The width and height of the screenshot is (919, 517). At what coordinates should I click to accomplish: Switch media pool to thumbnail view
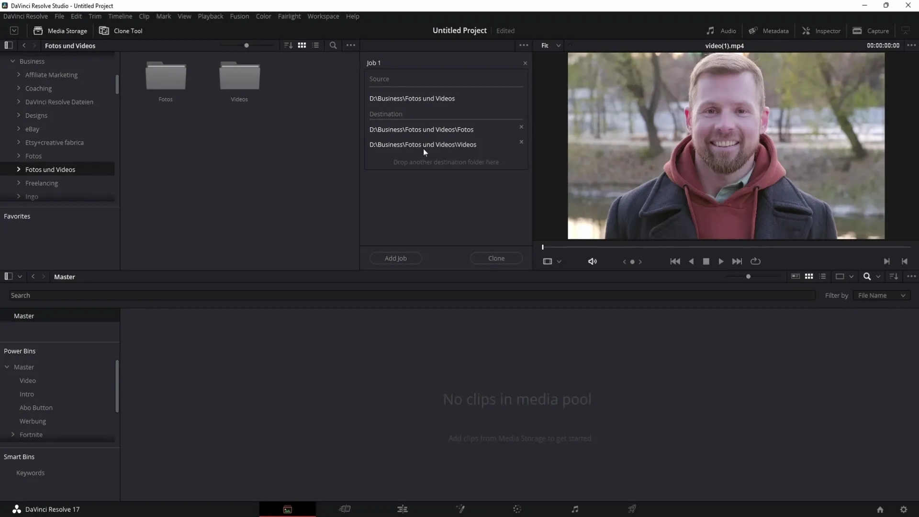pyautogui.click(x=809, y=277)
